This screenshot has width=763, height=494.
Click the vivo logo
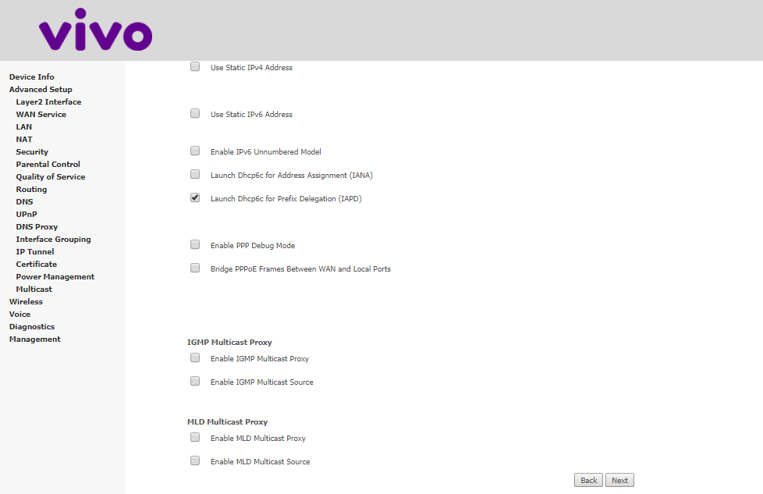click(95, 29)
